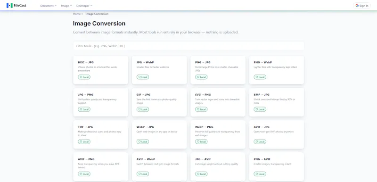Open the JPG → PNG tool card
The image size is (377, 182).
pos(101,102)
